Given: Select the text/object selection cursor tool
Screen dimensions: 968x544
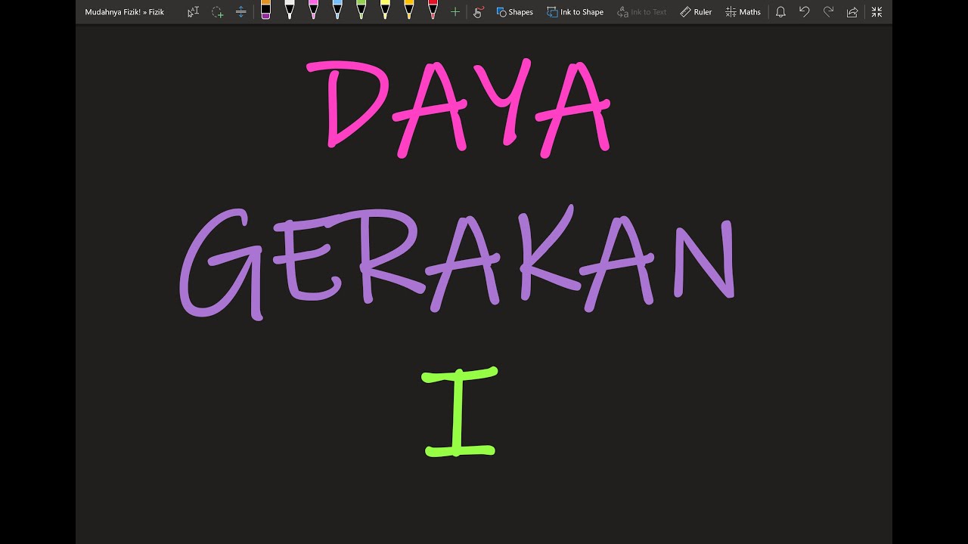Looking at the screenshot, I should (193, 12).
